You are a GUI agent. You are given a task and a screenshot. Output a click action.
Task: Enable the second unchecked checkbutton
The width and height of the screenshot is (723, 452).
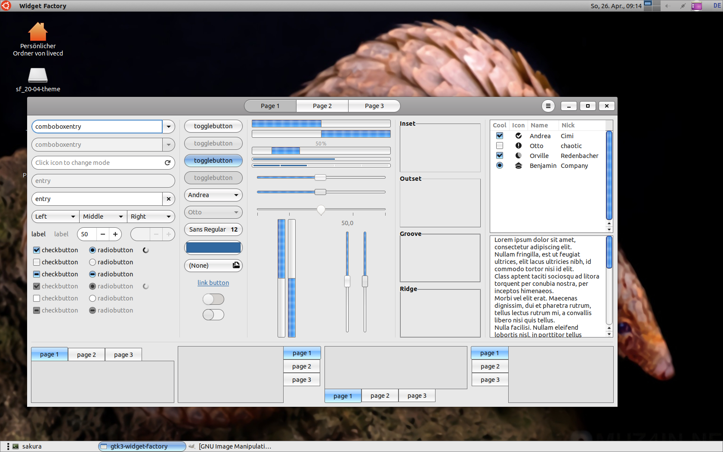[37, 262]
